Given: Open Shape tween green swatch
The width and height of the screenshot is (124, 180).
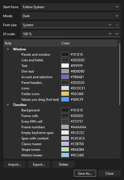Looking at the screenshot, I should point(65,149).
